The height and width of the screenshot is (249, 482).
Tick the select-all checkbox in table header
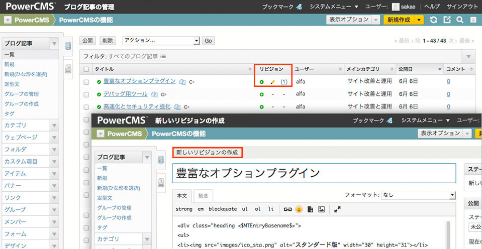[x=86, y=69]
